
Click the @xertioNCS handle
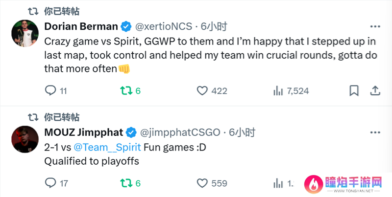(x=164, y=26)
